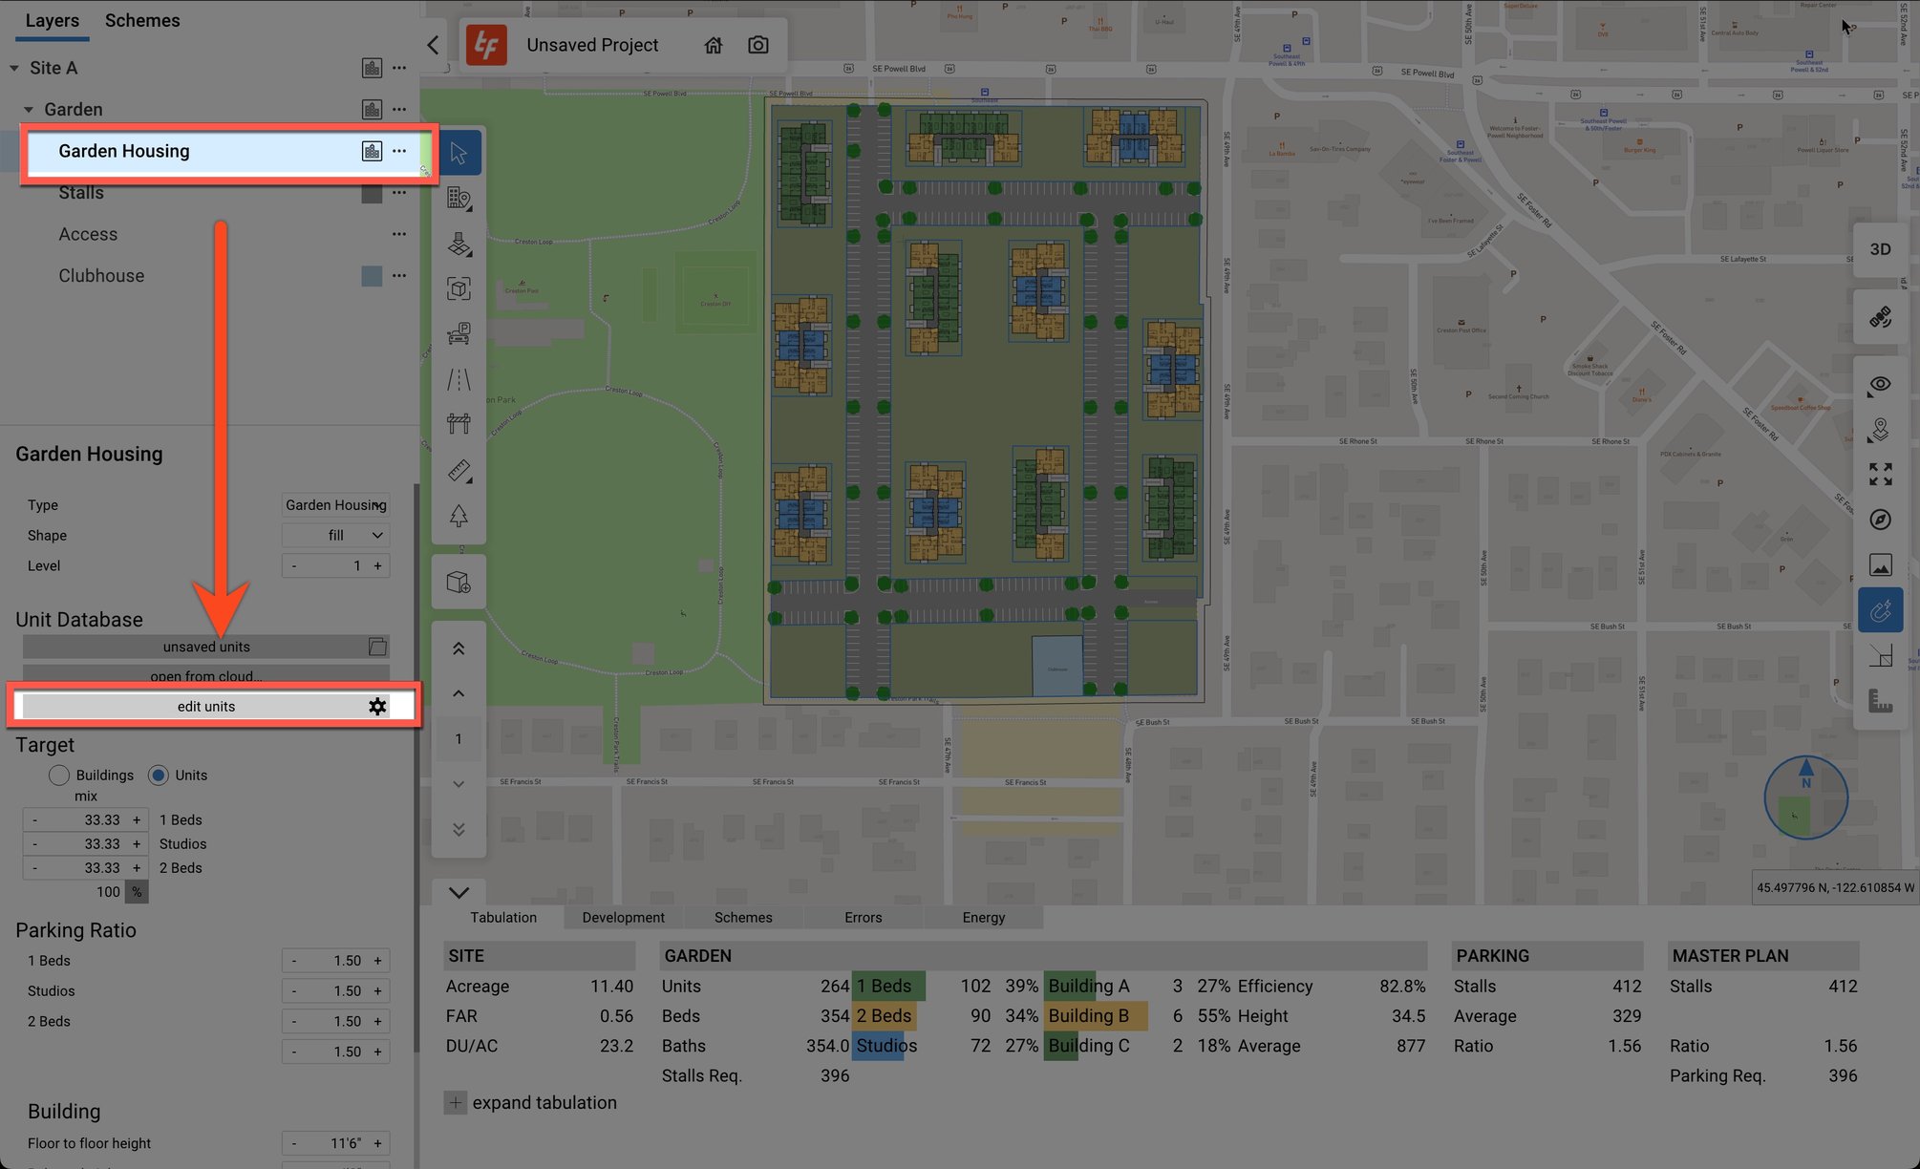The width and height of the screenshot is (1920, 1169).
Task: Expand tabulation with the plus button
Action: coord(456,1103)
